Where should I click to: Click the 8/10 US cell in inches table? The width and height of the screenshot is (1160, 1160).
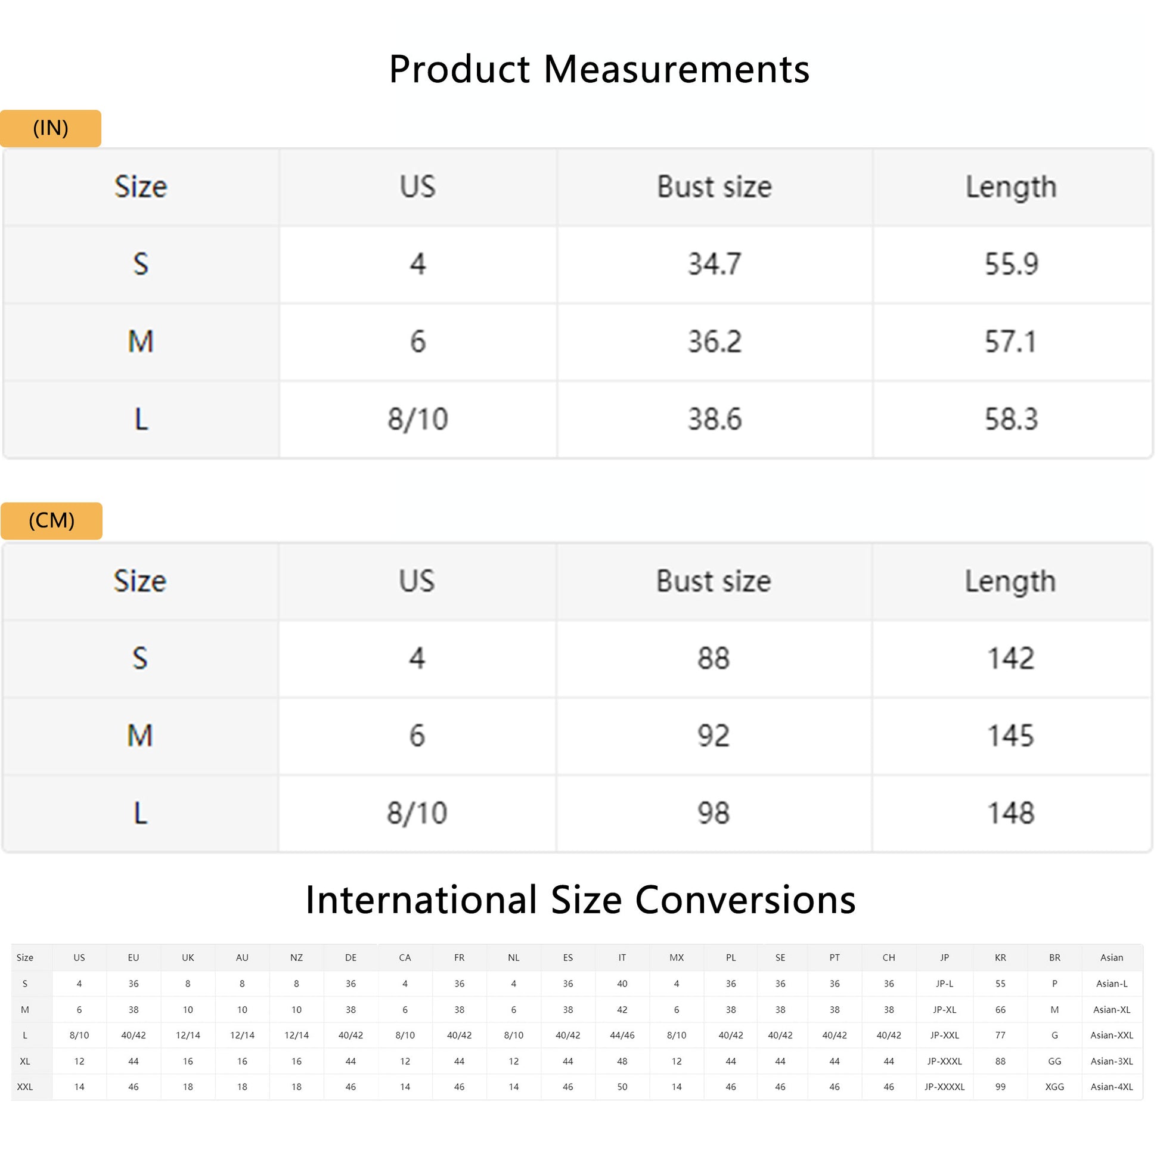(417, 419)
